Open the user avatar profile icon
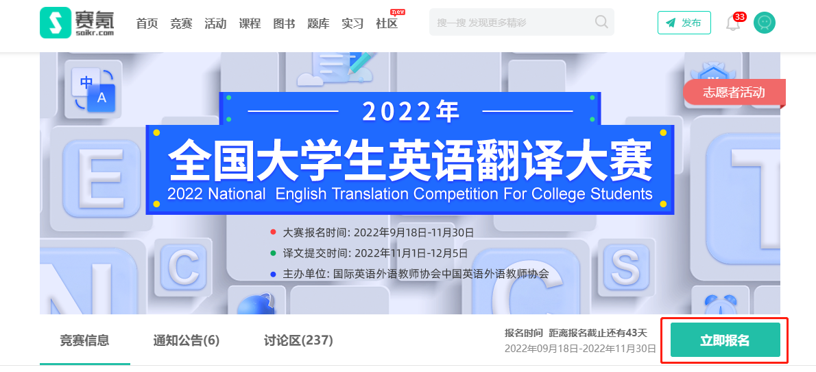 point(764,23)
